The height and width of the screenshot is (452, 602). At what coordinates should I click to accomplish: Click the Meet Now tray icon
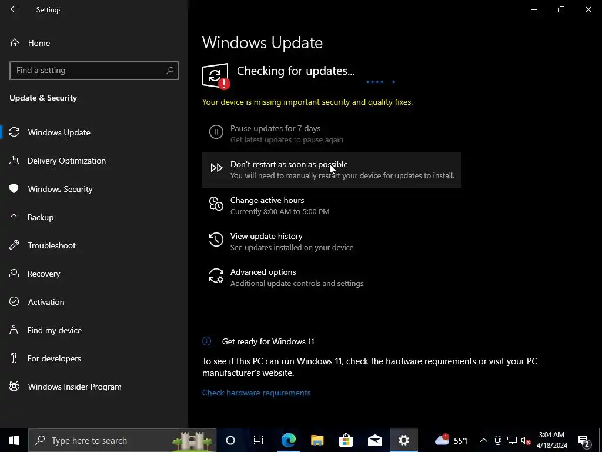coord(498,440)
